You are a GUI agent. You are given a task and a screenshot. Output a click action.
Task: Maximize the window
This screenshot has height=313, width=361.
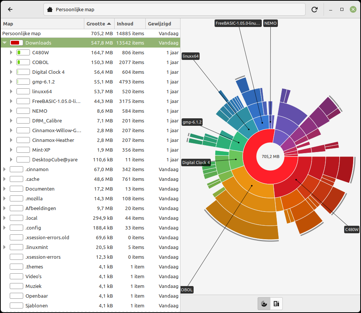(342, 9)
